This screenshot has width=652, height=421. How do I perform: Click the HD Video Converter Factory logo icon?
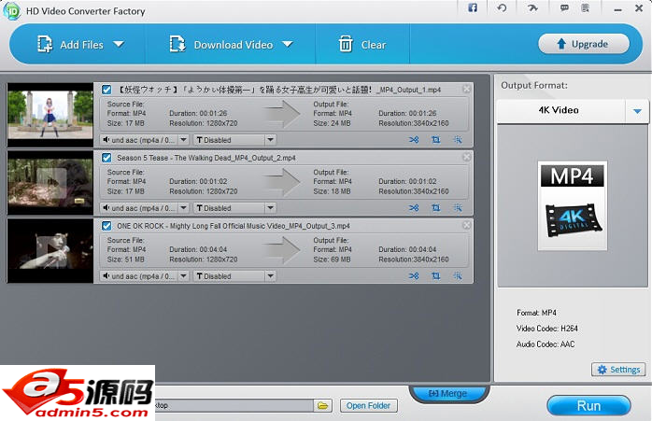pos(11,11)
